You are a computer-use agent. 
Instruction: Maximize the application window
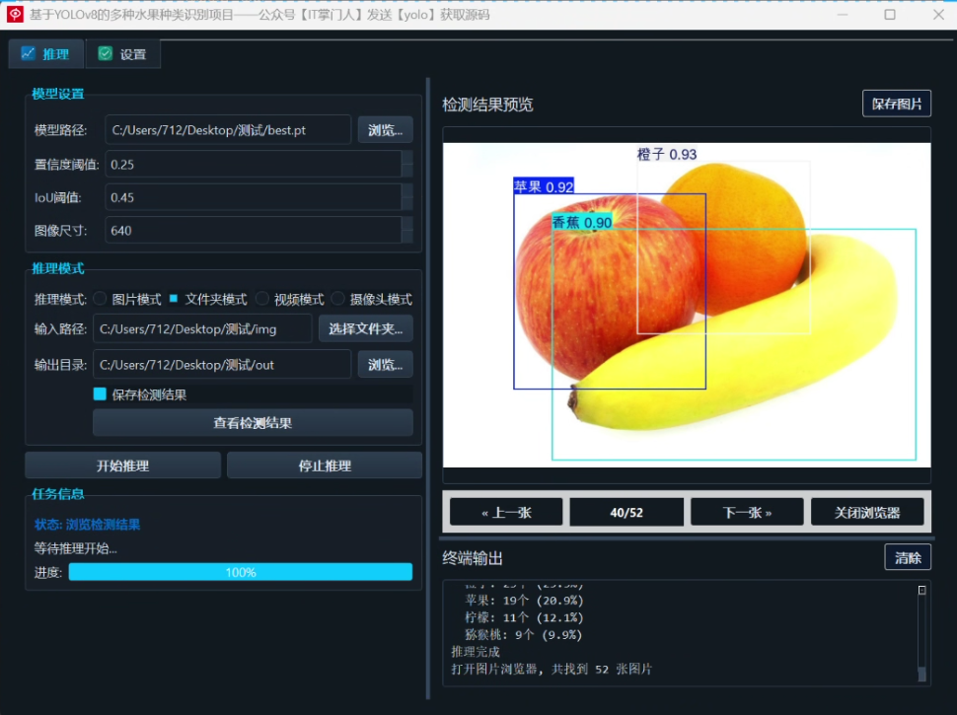click(x=890, y=14)
